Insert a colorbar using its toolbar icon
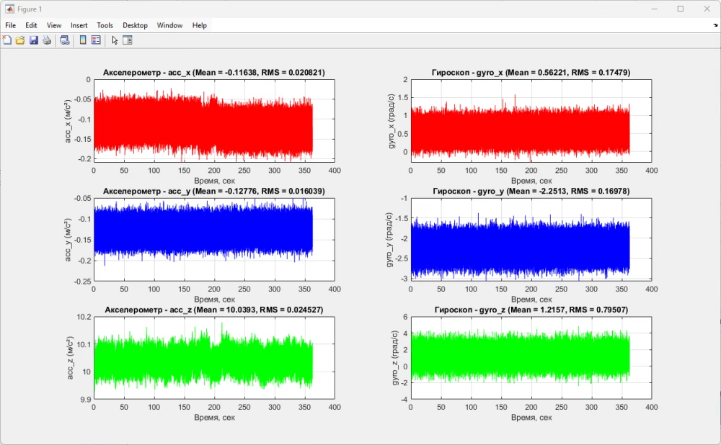 pos(81,40)
